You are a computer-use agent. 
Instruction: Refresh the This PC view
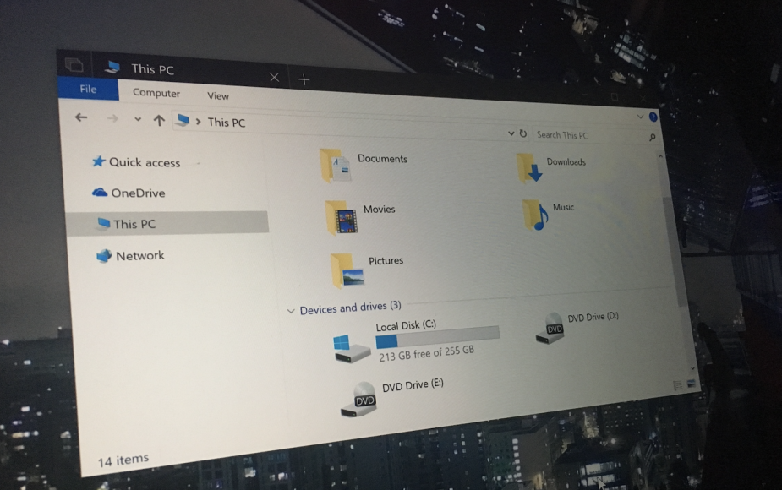[522, 133]
